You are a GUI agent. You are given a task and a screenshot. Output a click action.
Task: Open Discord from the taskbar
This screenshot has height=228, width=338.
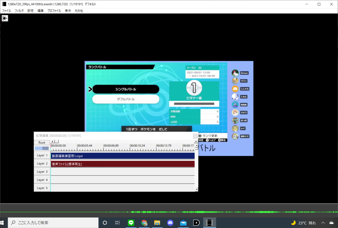(170, 223)
